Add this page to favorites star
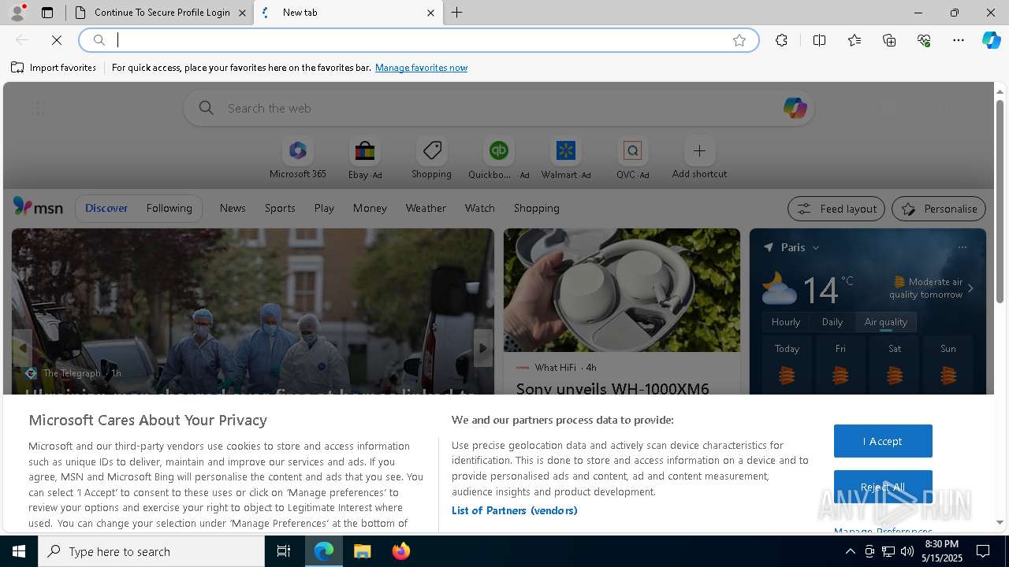This screenshot has height=567, width=1009. (x=739, y=40)
